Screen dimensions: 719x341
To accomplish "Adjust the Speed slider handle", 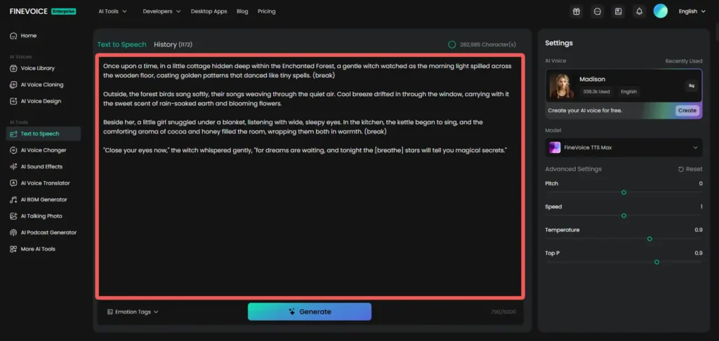I will tap(624, 215).
